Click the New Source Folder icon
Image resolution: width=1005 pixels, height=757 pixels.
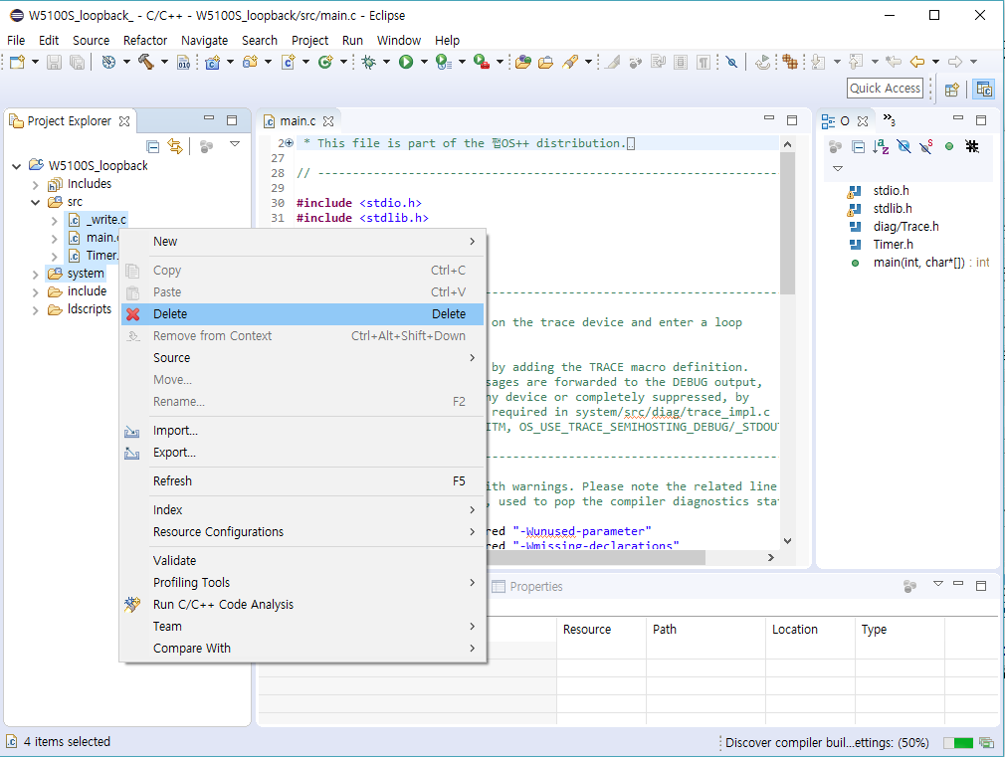click(250, 63)
